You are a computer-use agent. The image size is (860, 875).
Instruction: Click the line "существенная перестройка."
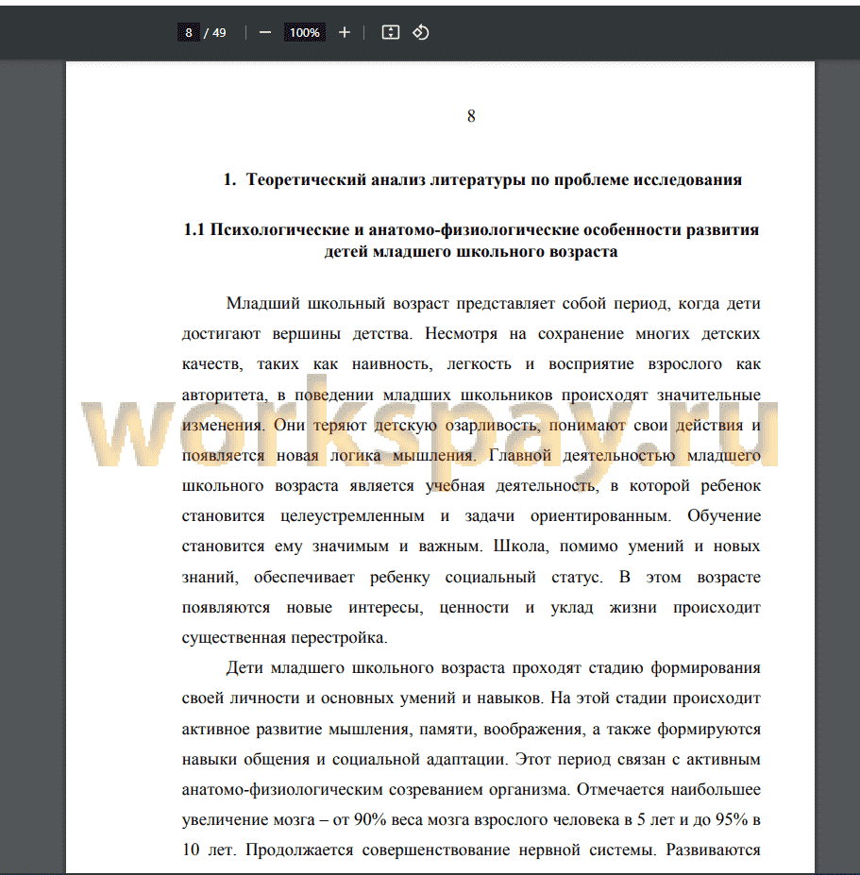(284, 637)
